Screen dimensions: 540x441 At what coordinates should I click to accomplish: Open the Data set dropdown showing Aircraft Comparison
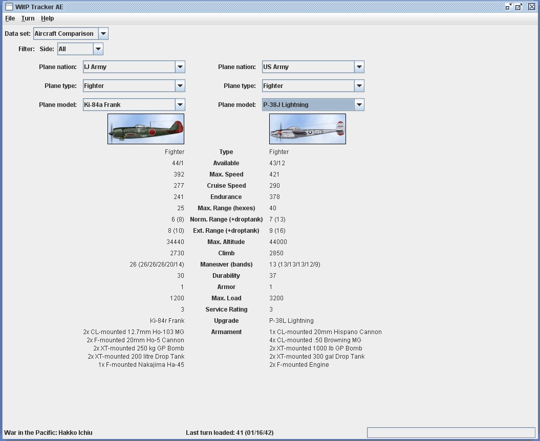[x=71, y=34]
